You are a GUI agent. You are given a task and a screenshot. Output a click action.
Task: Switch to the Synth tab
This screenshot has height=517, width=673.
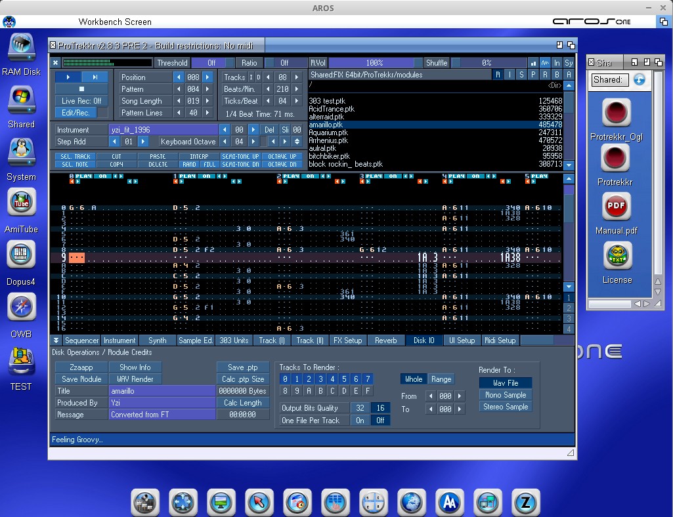[157, 341]
